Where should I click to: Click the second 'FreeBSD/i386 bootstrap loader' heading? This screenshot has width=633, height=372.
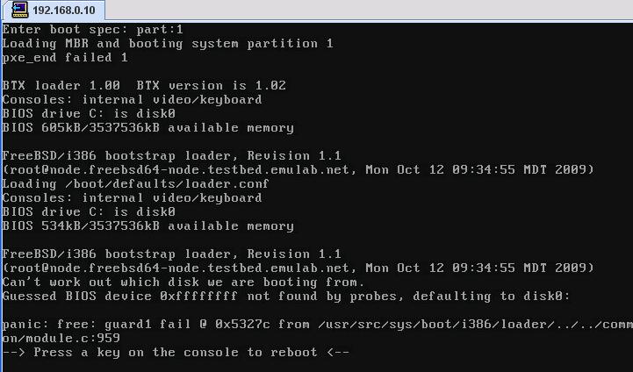coord(171,254)
